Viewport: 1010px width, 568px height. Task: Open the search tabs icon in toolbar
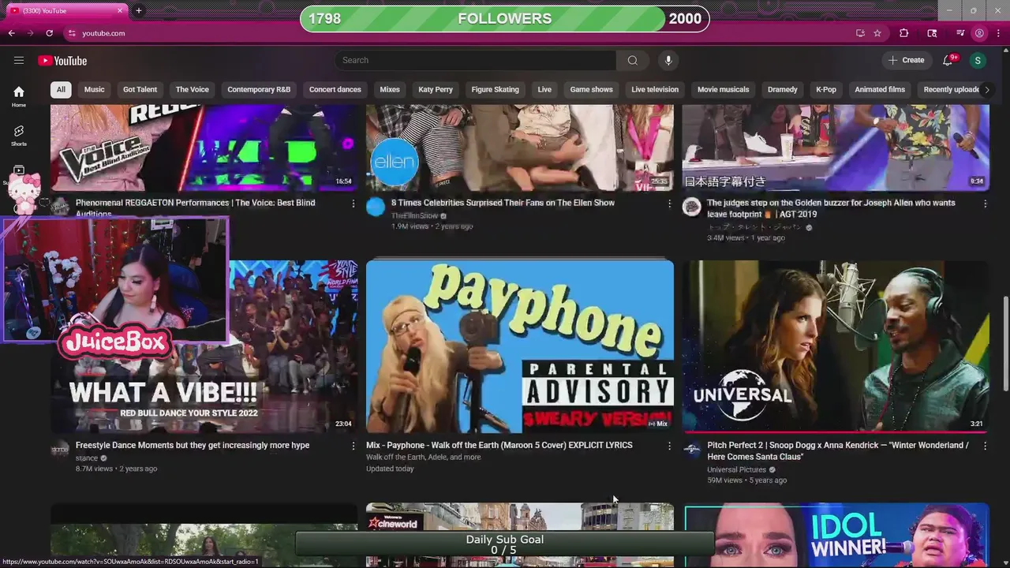(x=932, y=33)
